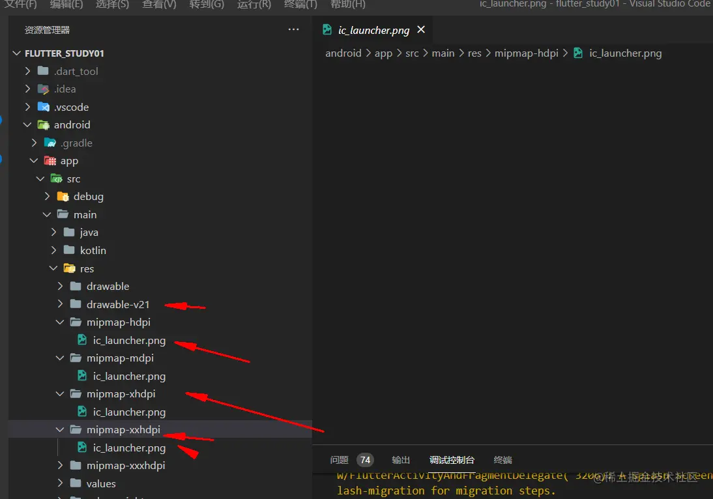Collapse the FLUTTER_STUDY01 root section

click(17, 53)
